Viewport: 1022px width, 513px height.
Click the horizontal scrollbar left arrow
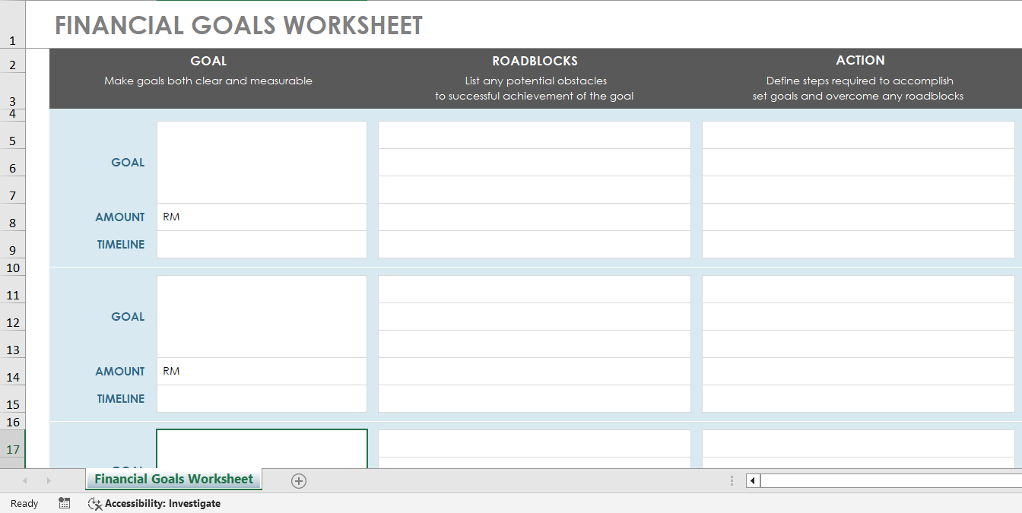click(753, 480)
